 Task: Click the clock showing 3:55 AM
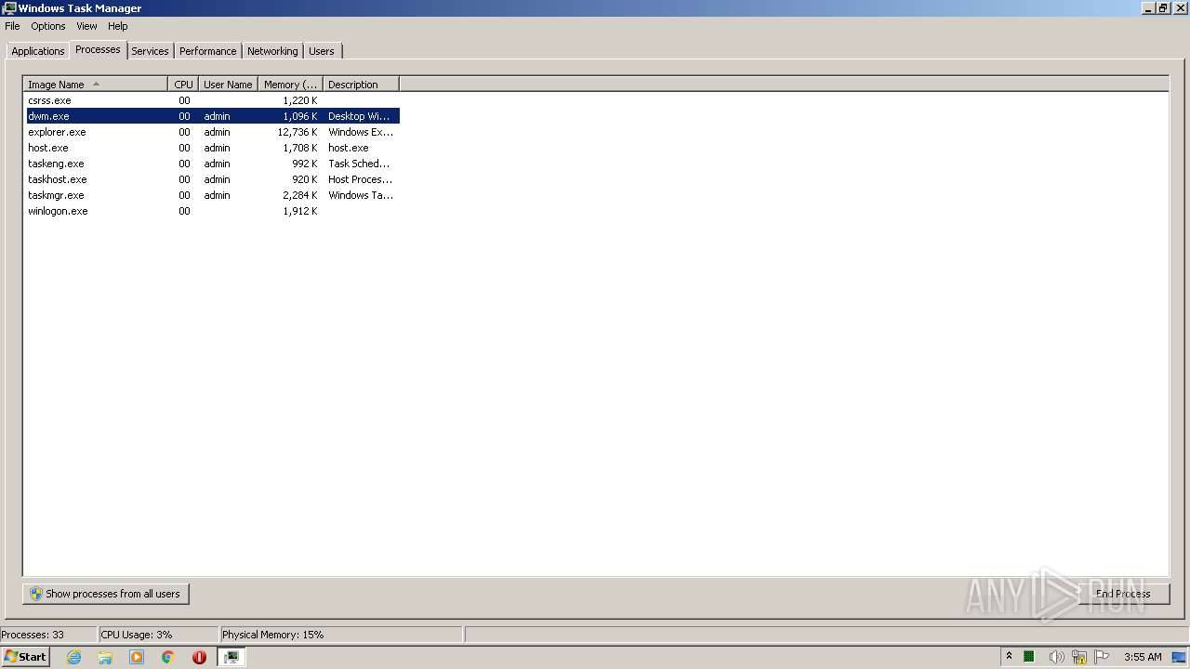pyautogui.click(x=1143, y=657)
